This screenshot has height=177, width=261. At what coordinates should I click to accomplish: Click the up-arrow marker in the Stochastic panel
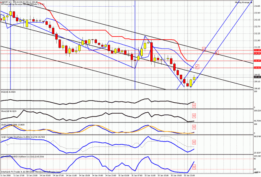[x=194, y=127]
